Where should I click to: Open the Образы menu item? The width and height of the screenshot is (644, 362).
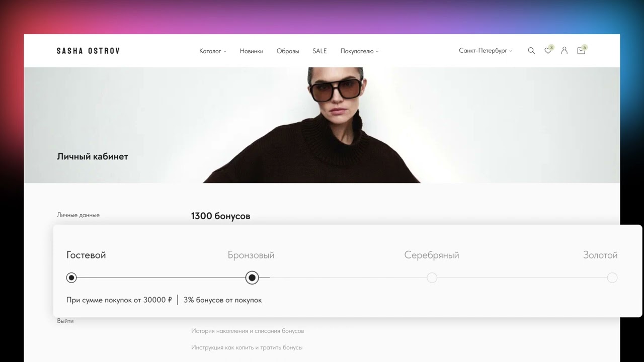pyautogui.click(x=288, y=51)
